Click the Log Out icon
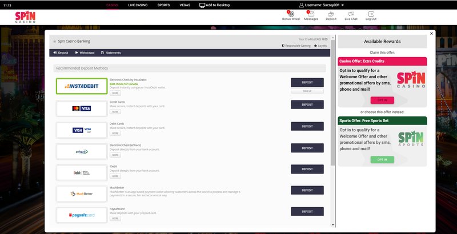Screen dimensions: 457x234 coord(371,14)
